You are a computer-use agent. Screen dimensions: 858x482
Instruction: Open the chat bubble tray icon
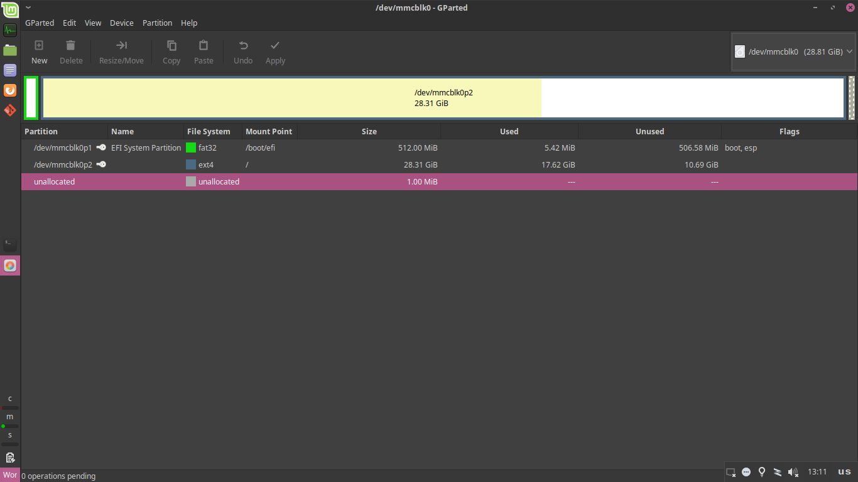tap(746, 472)
